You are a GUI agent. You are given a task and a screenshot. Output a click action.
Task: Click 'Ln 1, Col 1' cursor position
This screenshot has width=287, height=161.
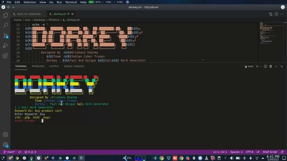point(220,152)
